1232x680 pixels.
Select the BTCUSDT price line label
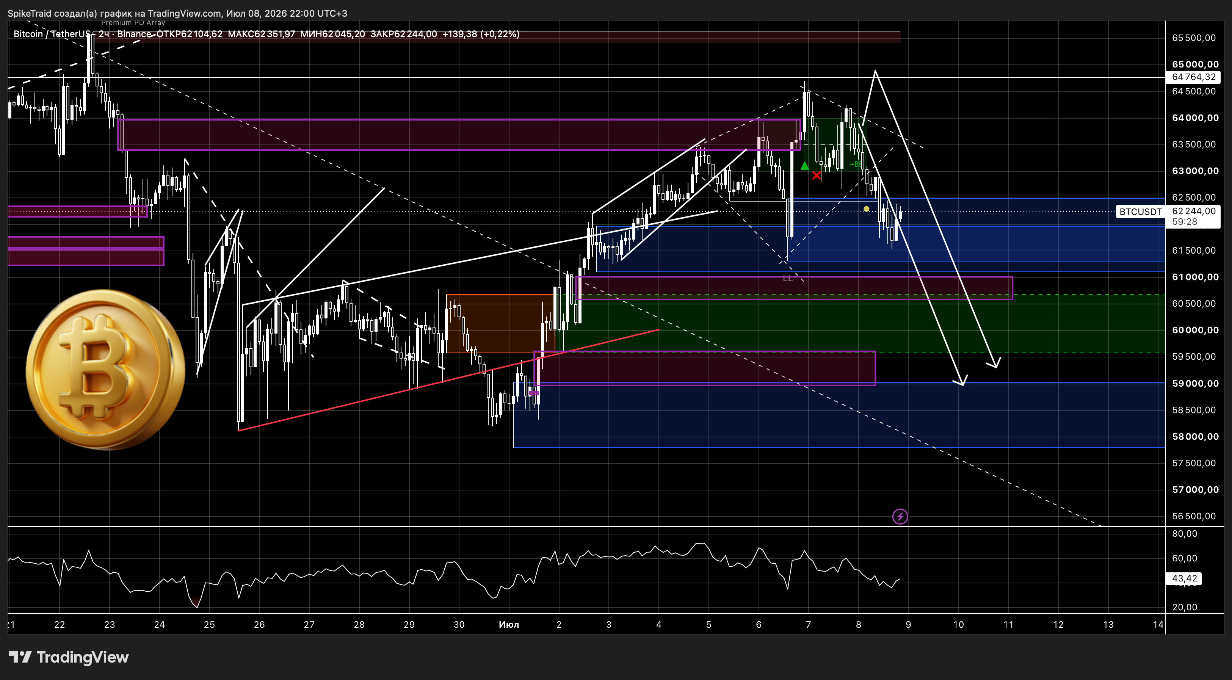[1140, 212]
